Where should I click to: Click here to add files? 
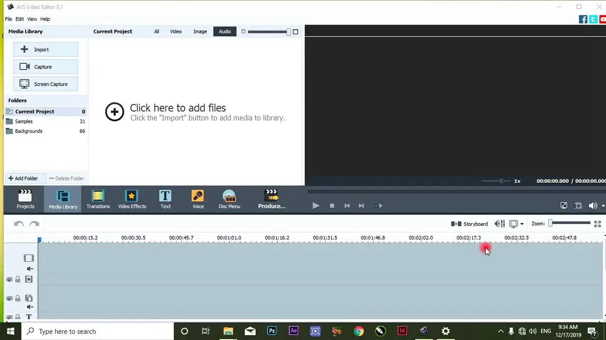click(195, 112)
